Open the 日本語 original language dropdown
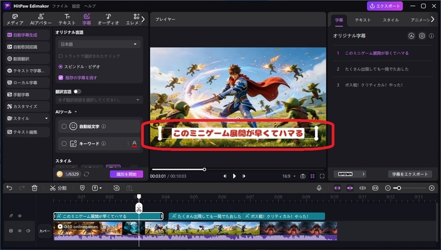Screen dimensions: 441x250 [x=99, y=44]
